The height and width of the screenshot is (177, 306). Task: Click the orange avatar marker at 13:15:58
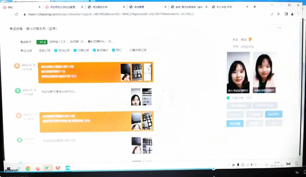point(17,66)
